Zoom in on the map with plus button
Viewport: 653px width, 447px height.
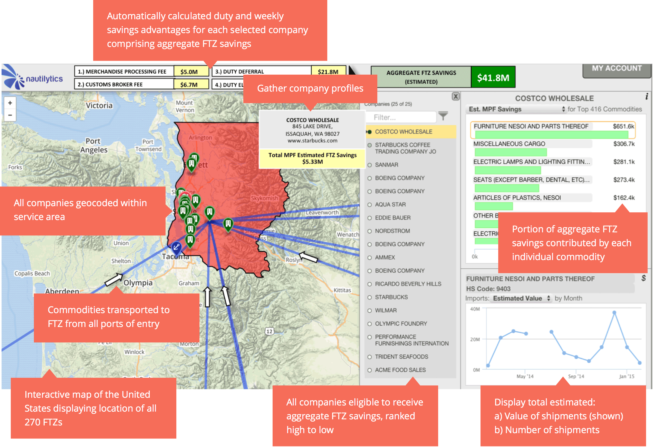pyautogui.click(x=10, y=103)
